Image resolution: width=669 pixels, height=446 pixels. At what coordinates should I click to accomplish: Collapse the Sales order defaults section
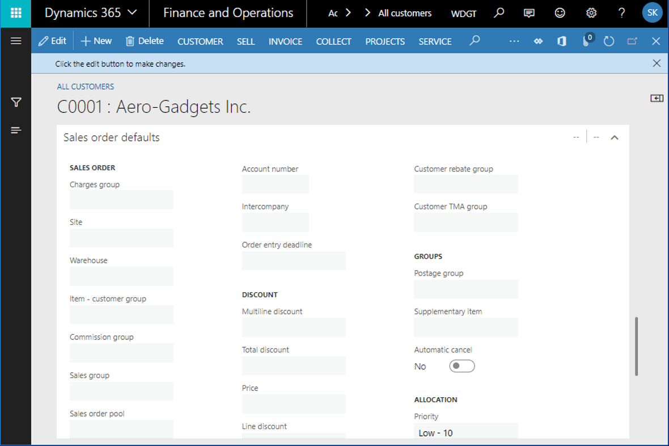pos(615,137)
